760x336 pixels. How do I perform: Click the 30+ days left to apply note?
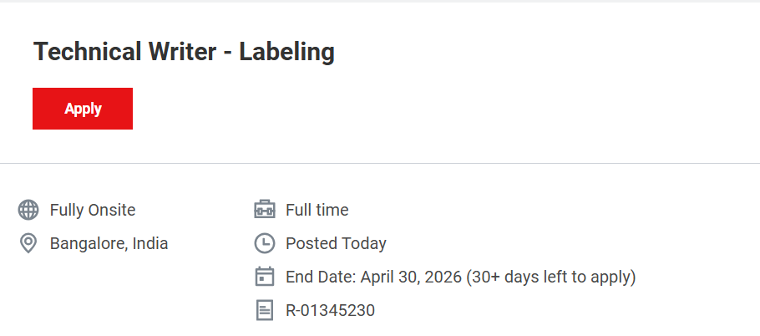pos(550,277)
